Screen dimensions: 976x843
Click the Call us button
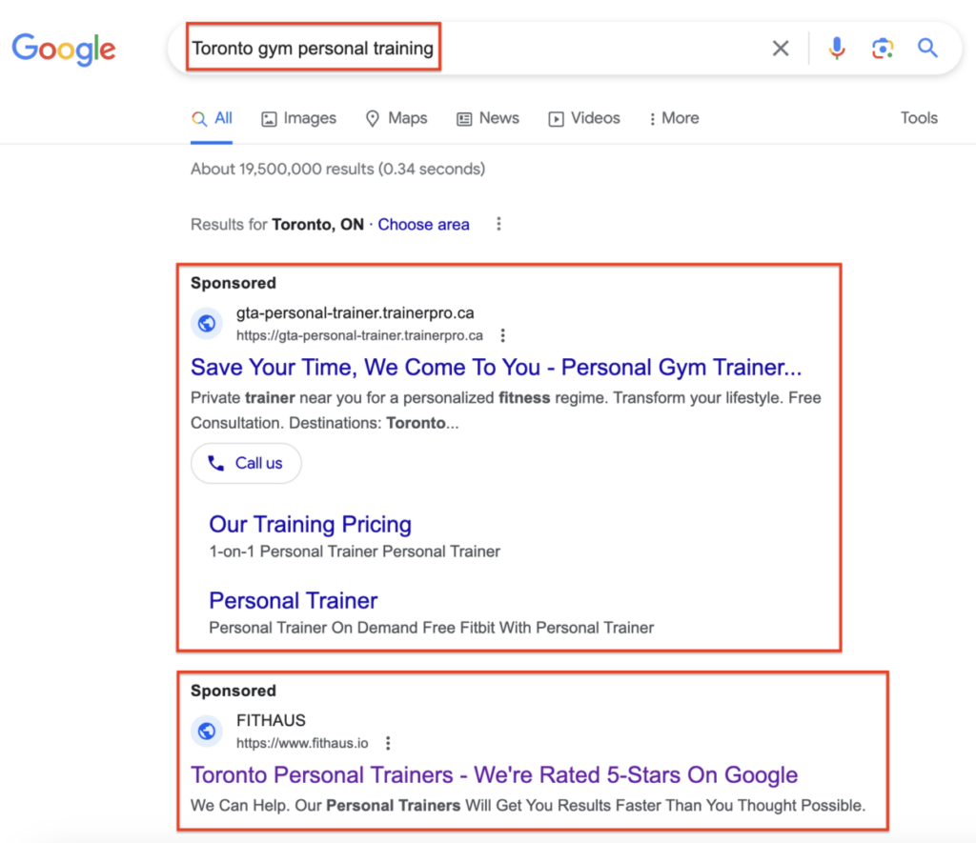(246, 463)
